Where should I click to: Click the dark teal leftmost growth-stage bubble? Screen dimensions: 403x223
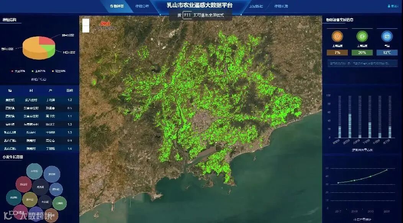pos(14,198)
